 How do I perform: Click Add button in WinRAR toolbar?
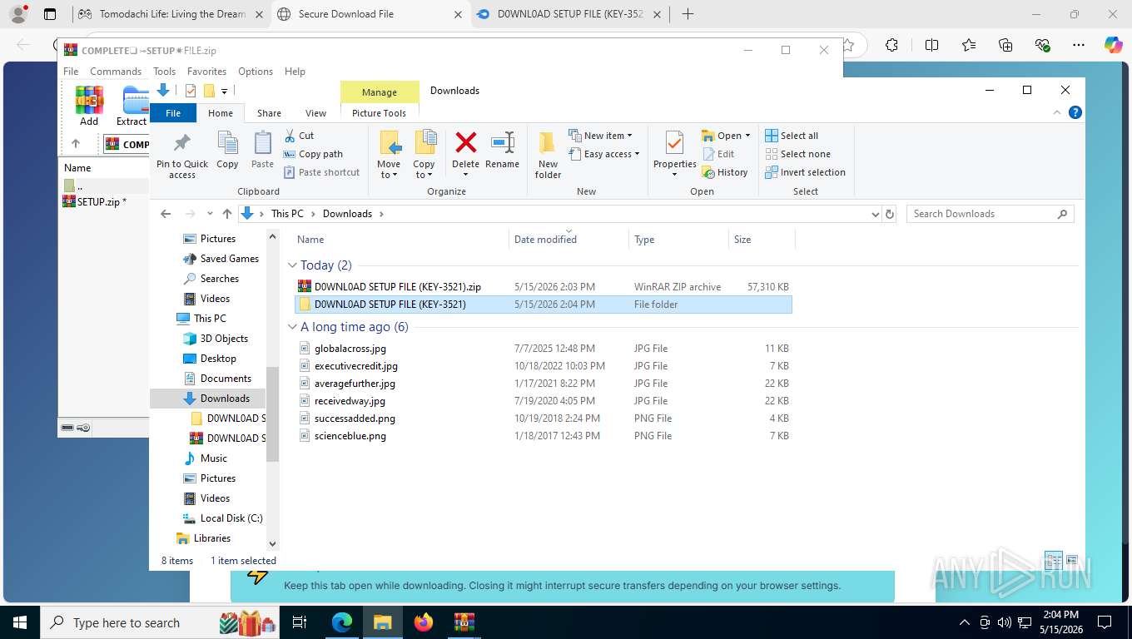[x=89, y=106]
